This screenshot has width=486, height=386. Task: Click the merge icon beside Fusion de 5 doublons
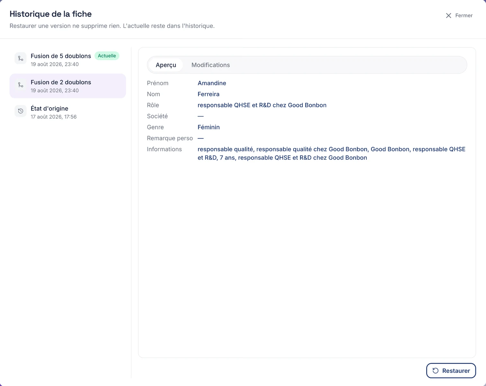[21, 58]
